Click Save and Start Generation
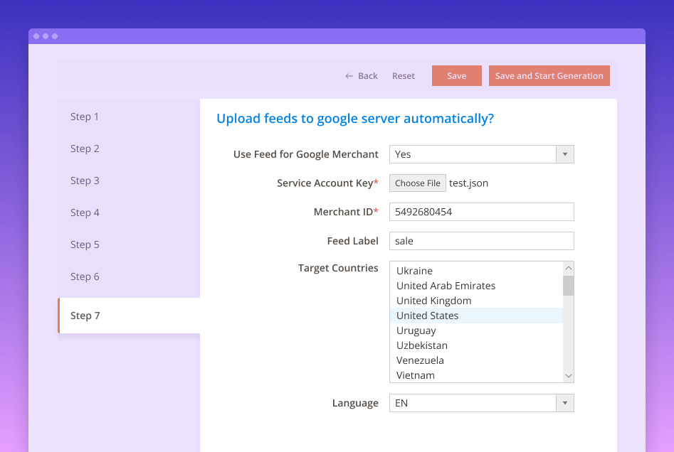Screen dimensions: 674x452 [549, 75]
